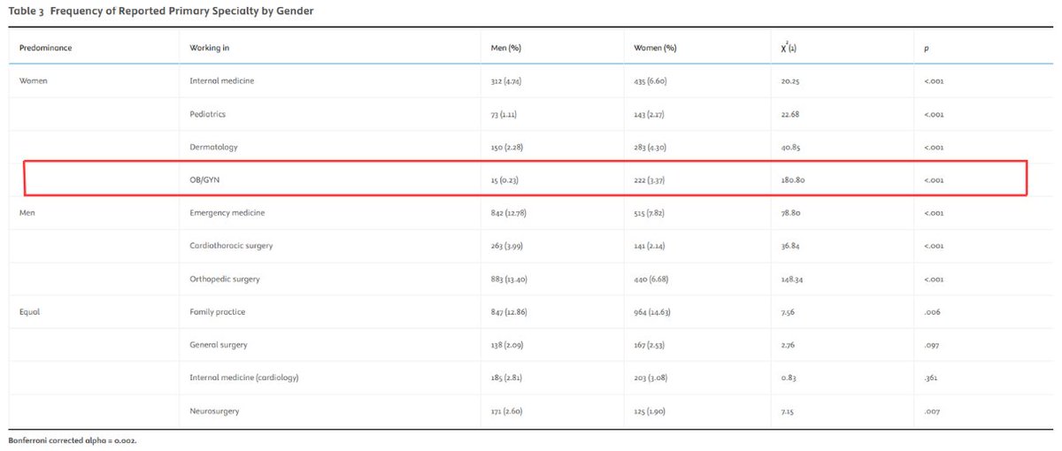Click the 'Orthopedic surgery' specialty cell
Image resolution: width=1062 pixels, height=451 pixels.
[x=225, y=279]
